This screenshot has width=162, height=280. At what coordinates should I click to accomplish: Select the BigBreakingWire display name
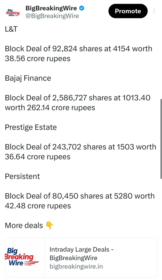(x=51, y=8)
